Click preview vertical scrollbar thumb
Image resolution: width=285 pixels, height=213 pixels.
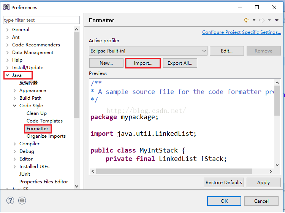277,100
